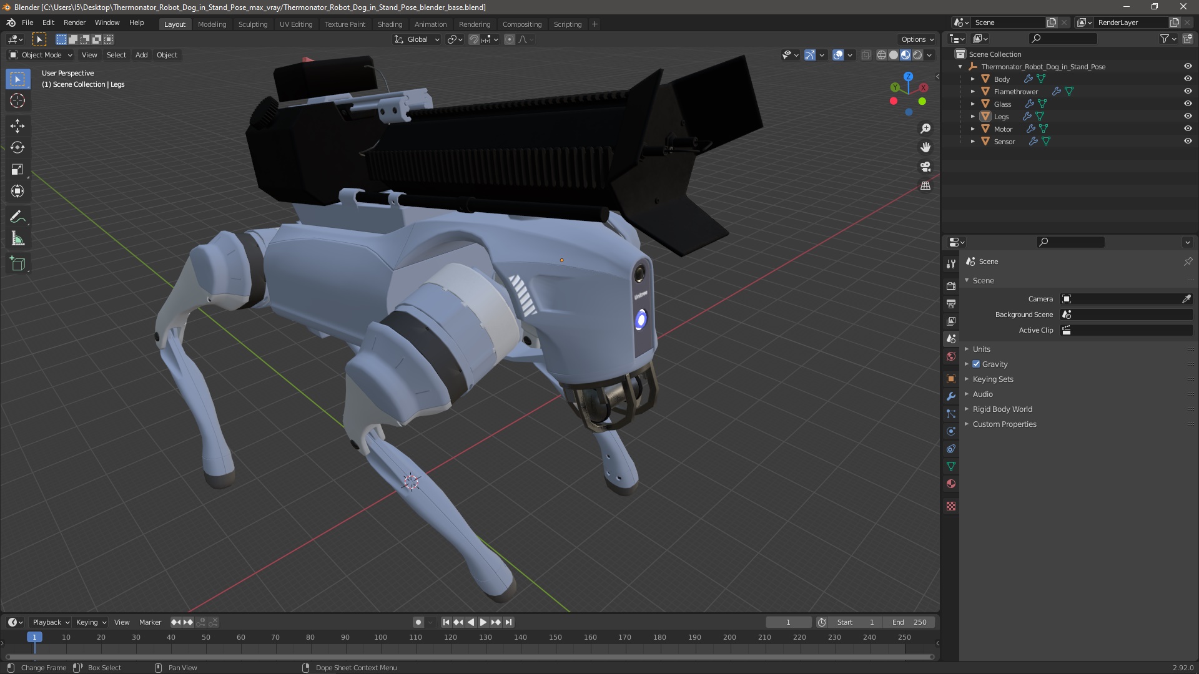Open the World properties tab

pos(951,356)
